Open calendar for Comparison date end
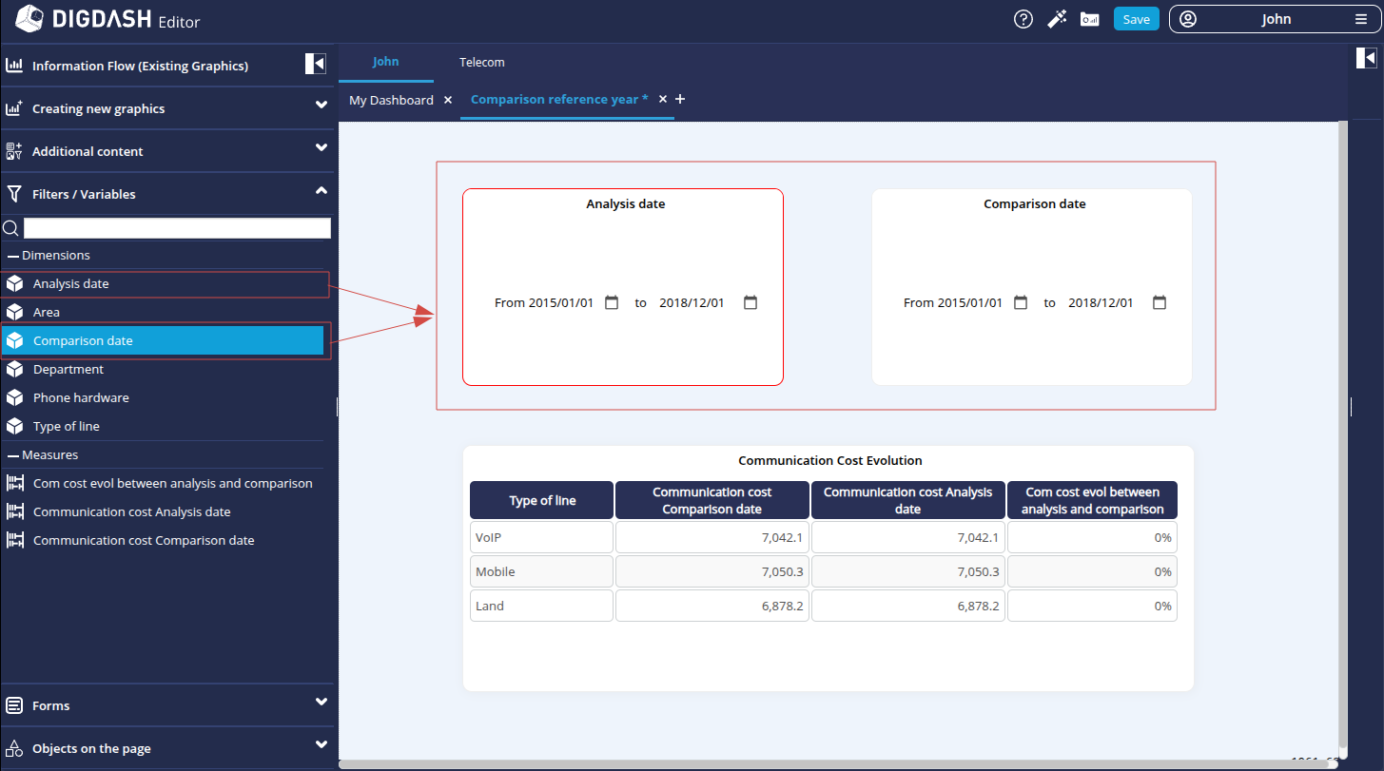This screenshot has height=771, width=1384. click(x=1160, y=302)
